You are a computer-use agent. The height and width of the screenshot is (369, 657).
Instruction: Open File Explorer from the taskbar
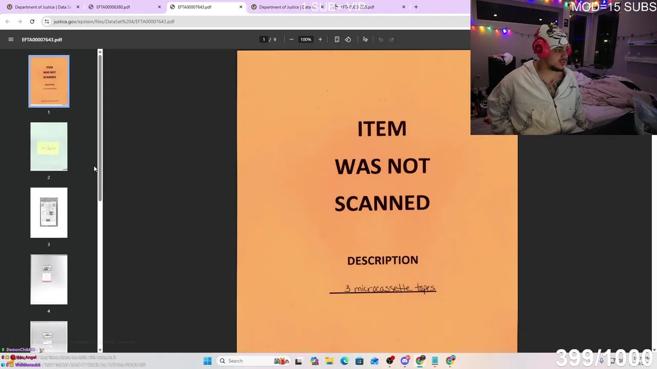coord(330,361)
